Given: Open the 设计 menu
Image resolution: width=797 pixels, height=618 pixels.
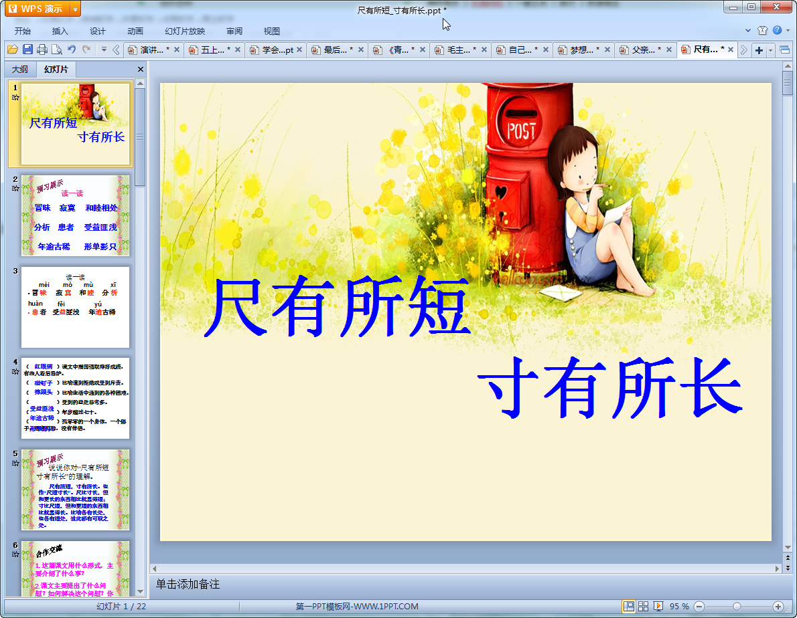Looking at the screenshot, I should (98, 31).
